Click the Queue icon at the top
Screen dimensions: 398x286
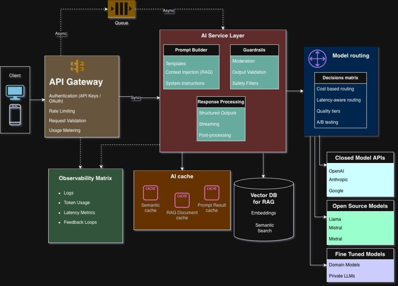tap(121, 9)
